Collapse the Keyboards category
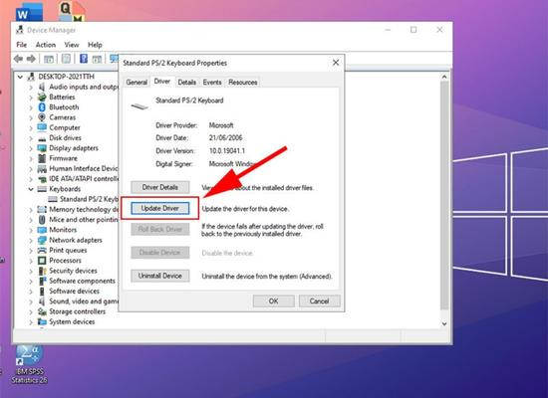The width and height of the screenshot is (548, 398). [31, 189]
